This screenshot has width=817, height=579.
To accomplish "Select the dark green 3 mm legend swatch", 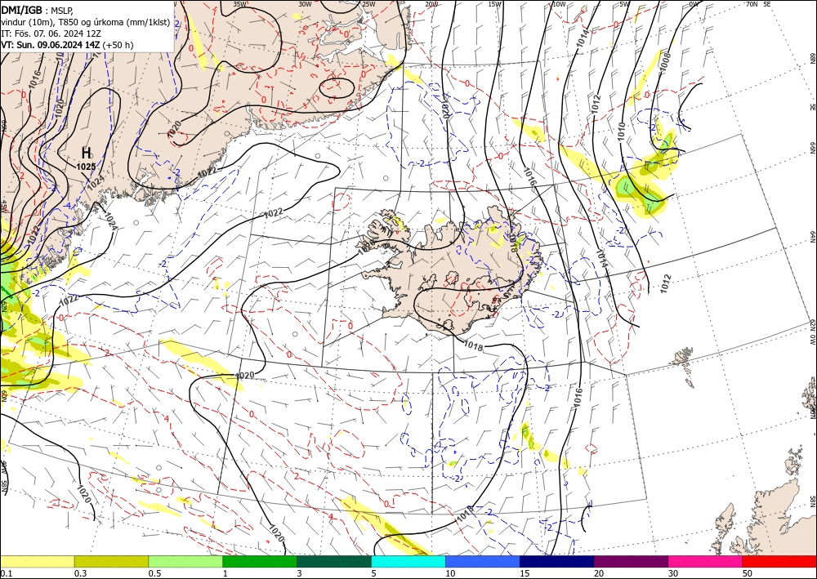I will click(x=334, y=561).
